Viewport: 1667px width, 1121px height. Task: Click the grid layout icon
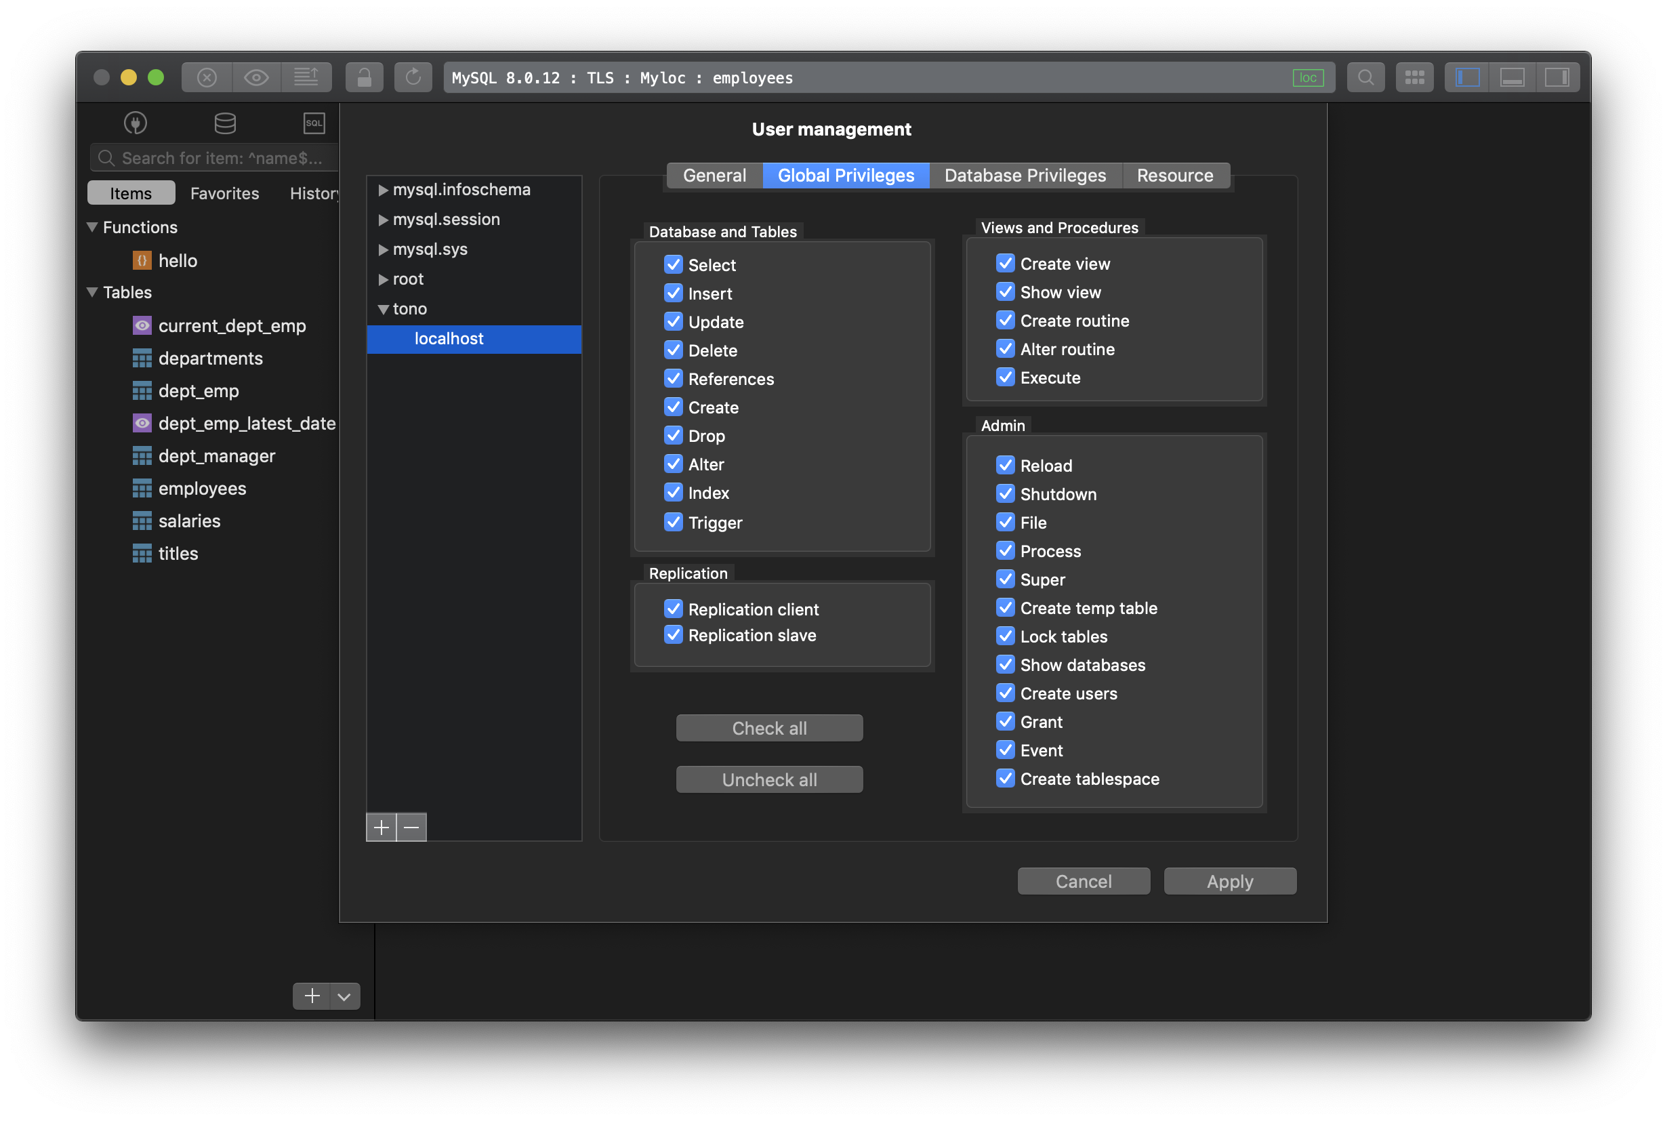coord(1413,77)
